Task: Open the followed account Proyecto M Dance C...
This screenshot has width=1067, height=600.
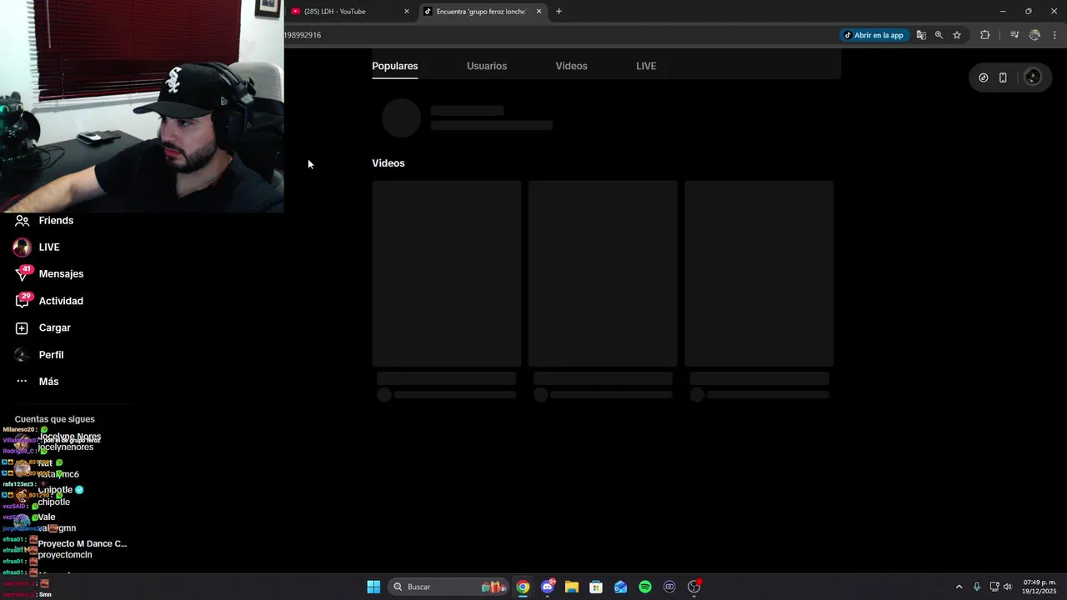Action: pyautogui.click(x=71, y=549)
